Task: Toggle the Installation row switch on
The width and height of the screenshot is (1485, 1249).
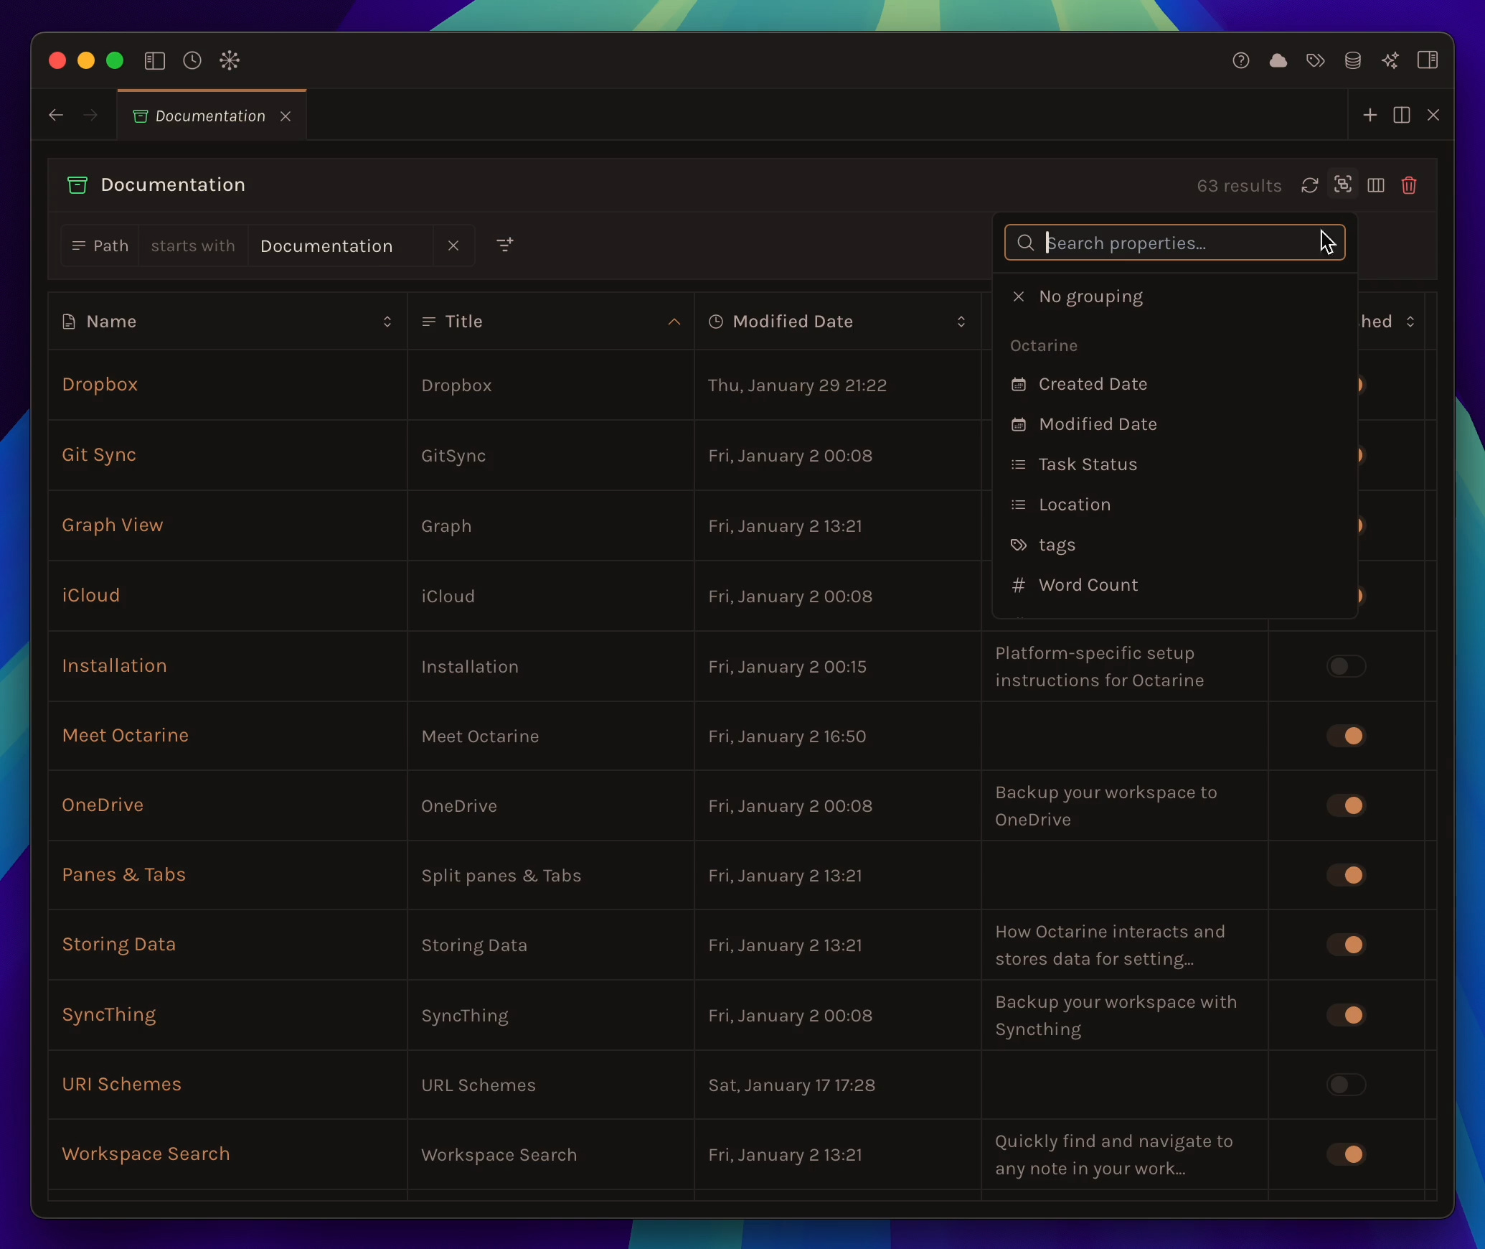Action: 1346,666
